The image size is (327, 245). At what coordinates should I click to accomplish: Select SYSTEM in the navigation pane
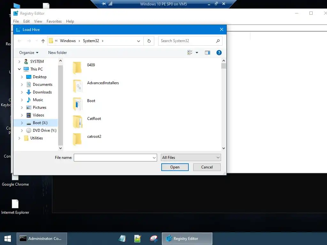coord(37,62)
